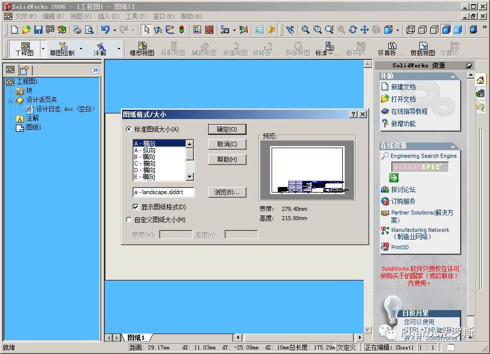The height and width of the screenshot is (354, 490).
Task: Click the Zoom to Area icon
Action: coord(317,30)
